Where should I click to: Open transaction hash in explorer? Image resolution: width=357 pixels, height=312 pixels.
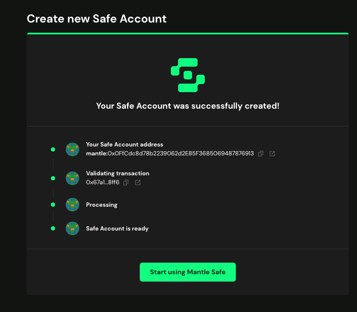click(x=138, y=183)
